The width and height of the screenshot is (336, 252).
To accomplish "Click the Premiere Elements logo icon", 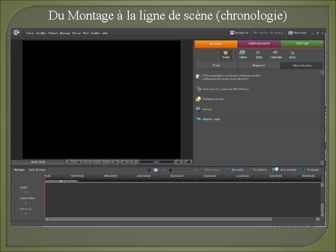I will (16, 33).
